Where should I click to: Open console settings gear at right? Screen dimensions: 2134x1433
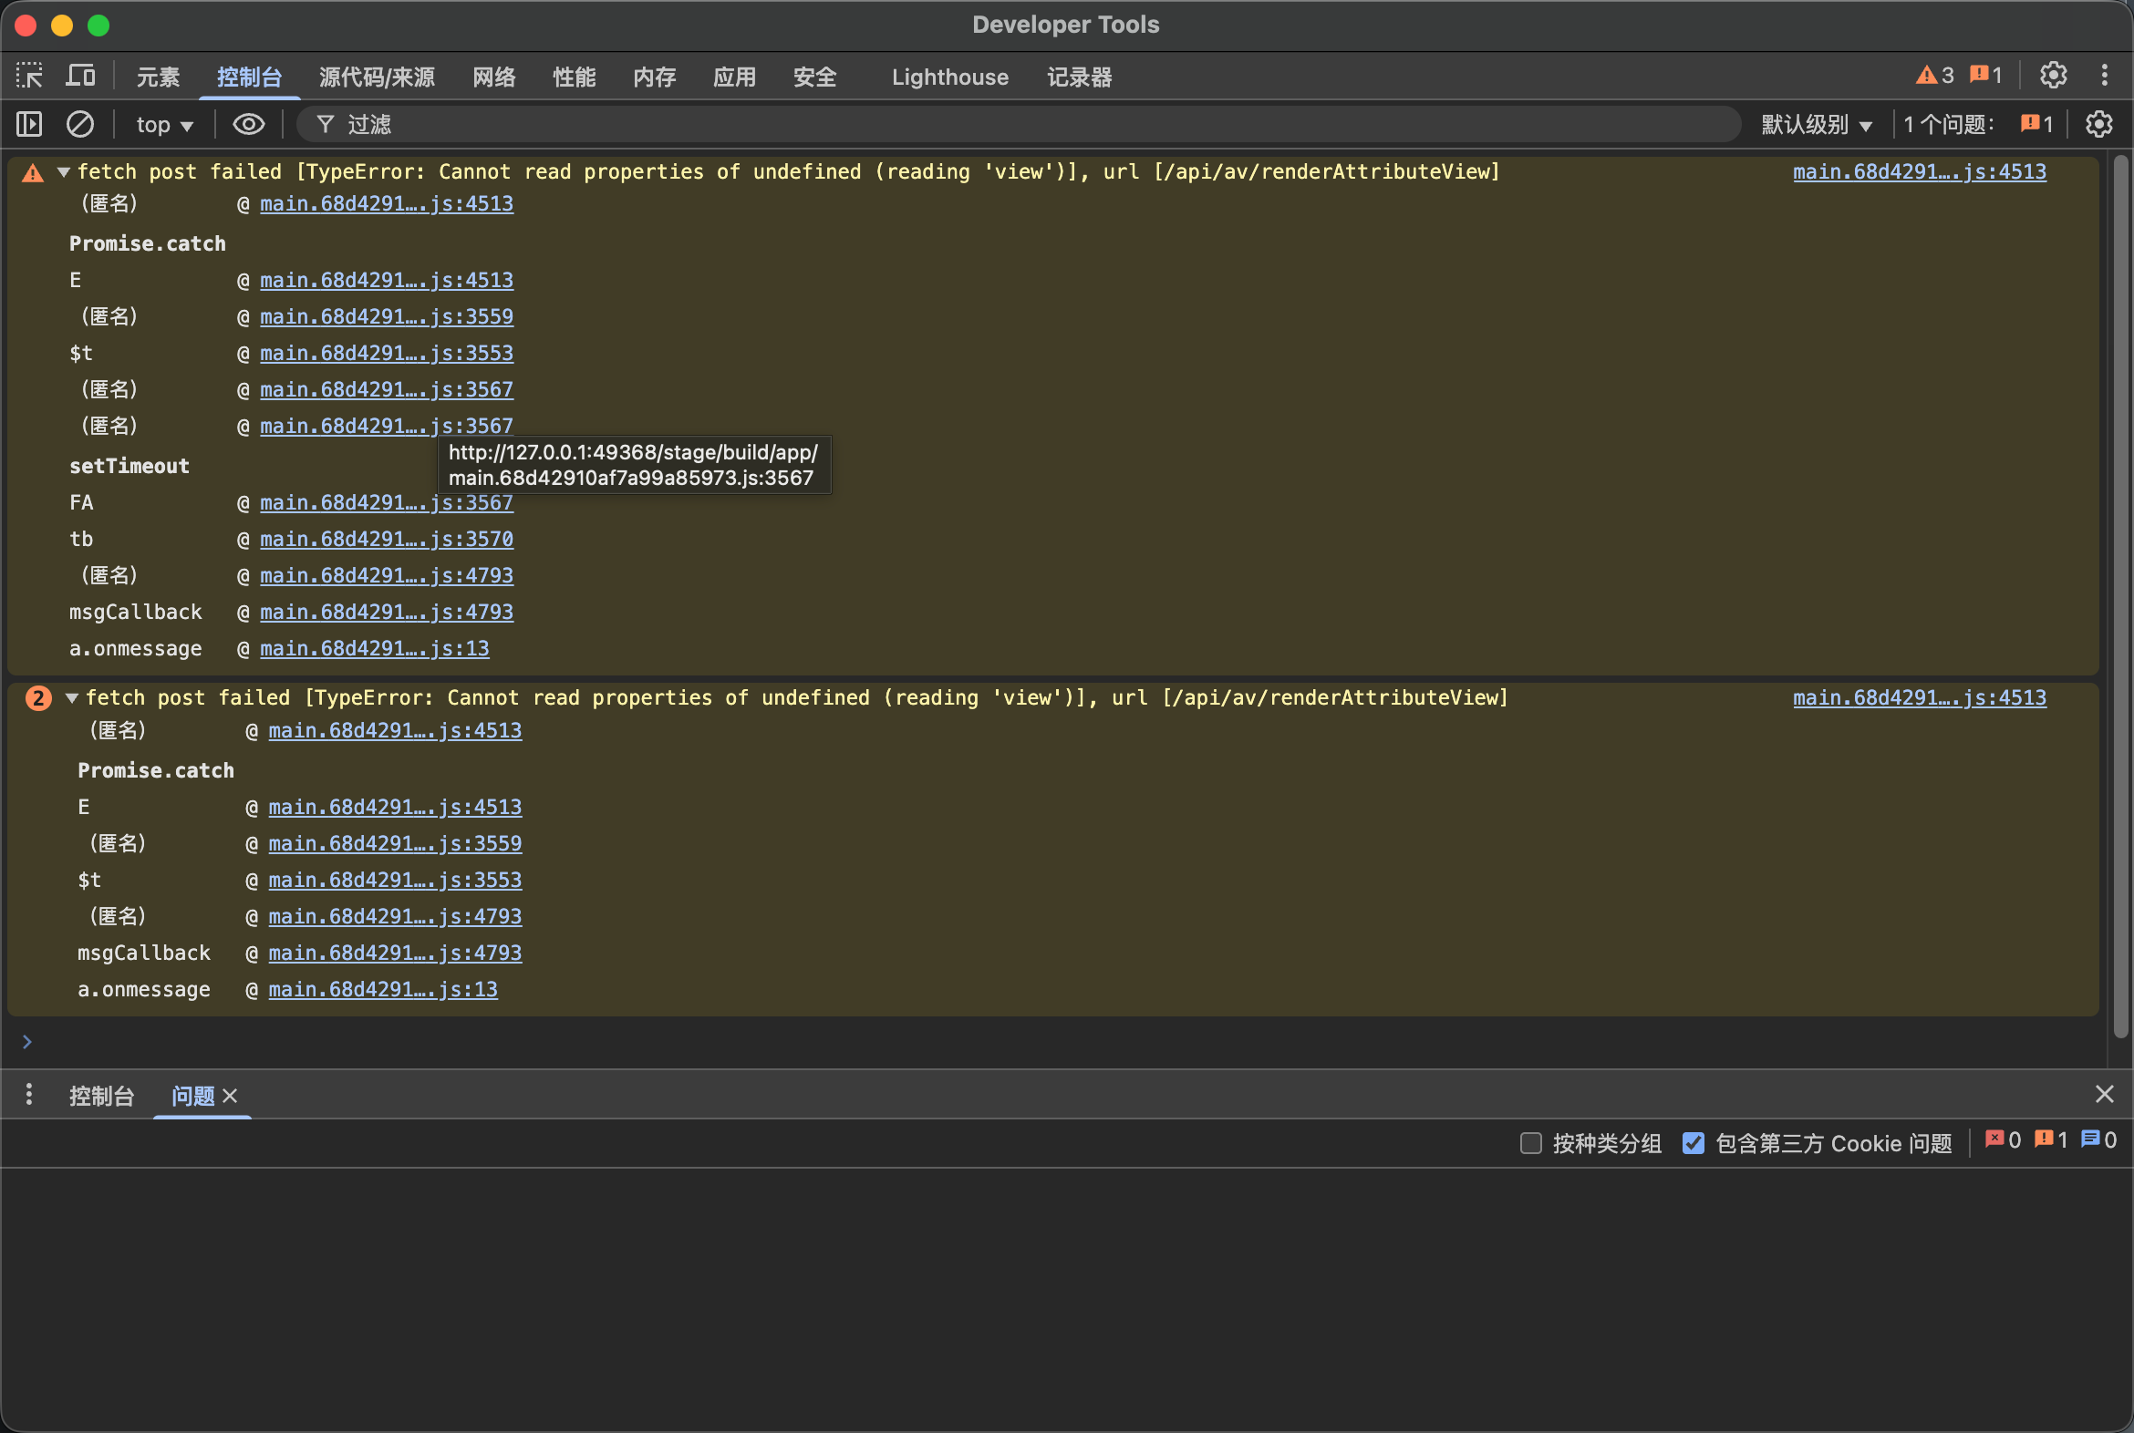pos(2098,124)
